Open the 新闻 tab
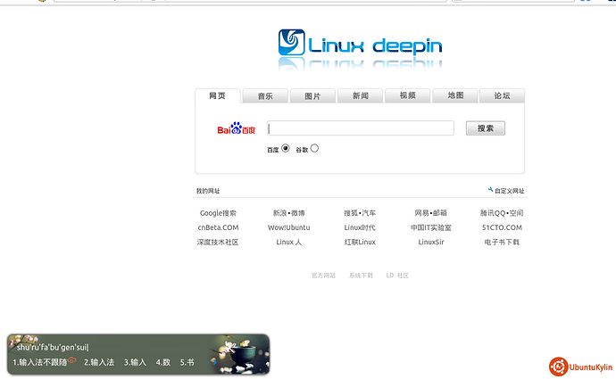 click(361, 95)
